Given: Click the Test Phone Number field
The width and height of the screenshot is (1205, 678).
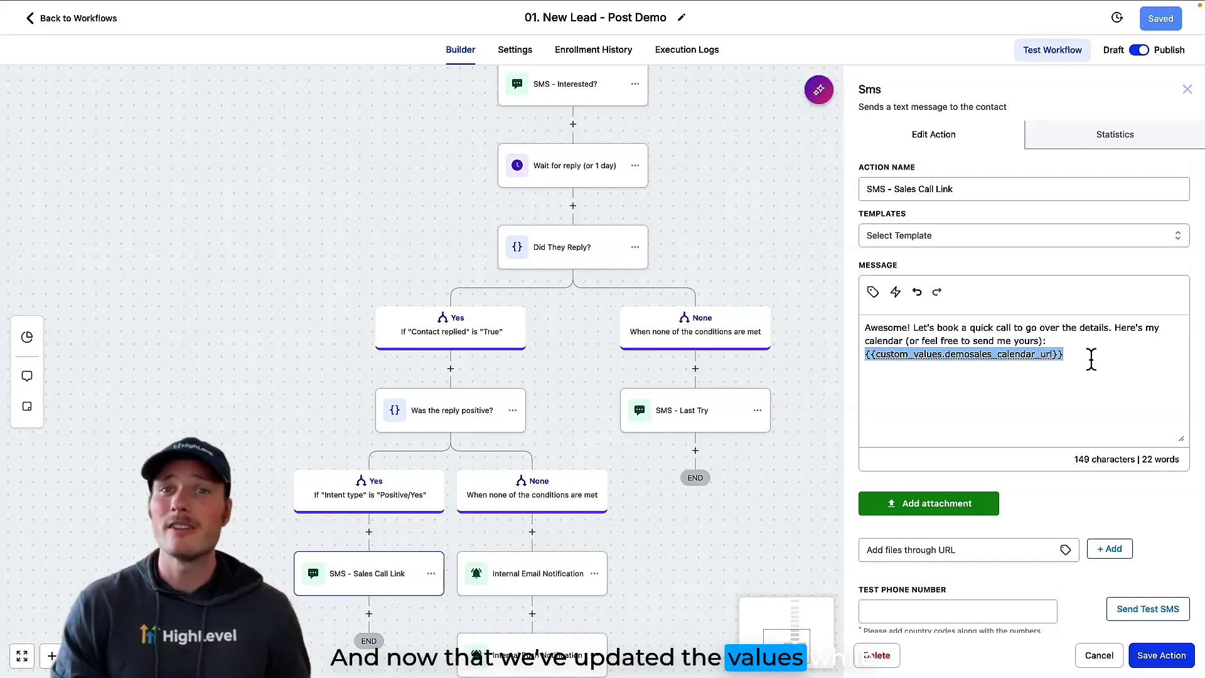Looking at the screenshot, I should (x=958, y=611).
